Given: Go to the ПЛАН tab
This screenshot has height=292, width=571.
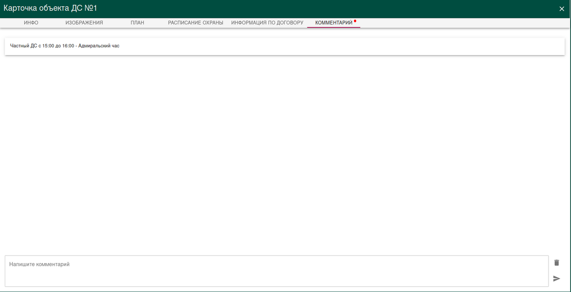Looking at the screenshot, I should (137, 23).
